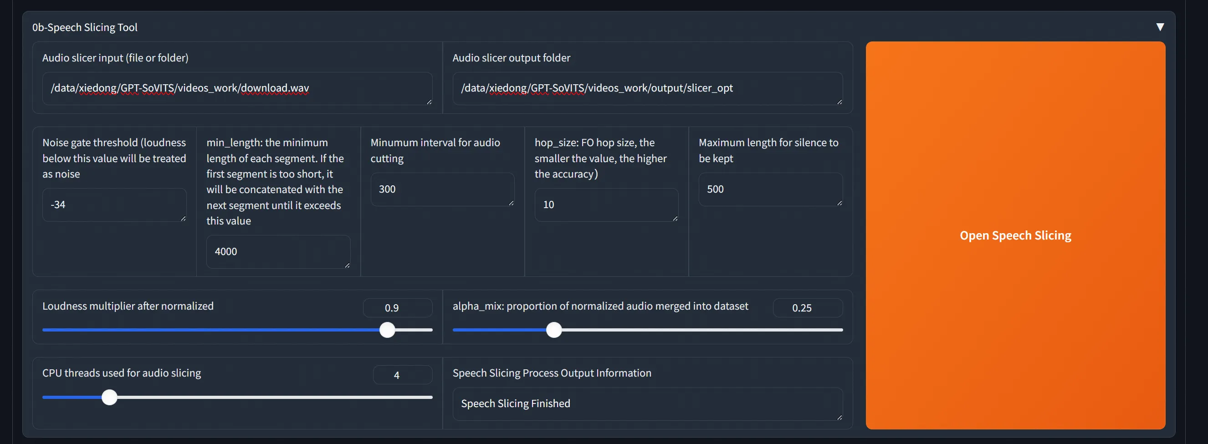Click the min_length field showing 4000
This screenshot has width=1208, height=444.
coord(278,252)
